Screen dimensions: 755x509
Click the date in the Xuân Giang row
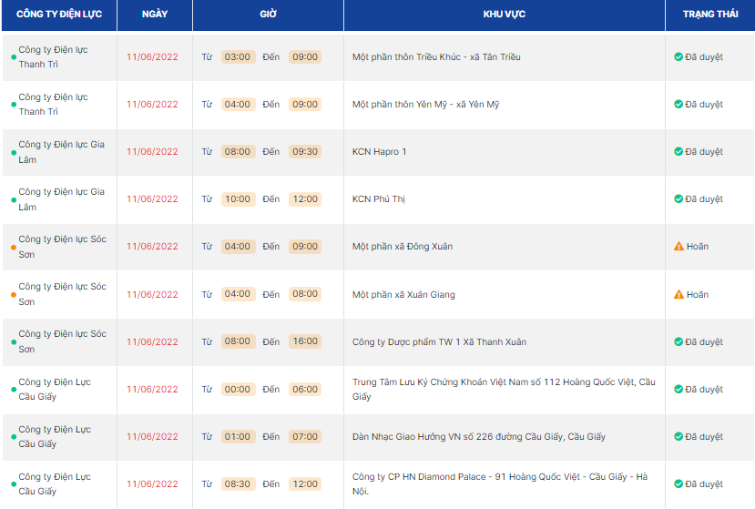(152, 294)
